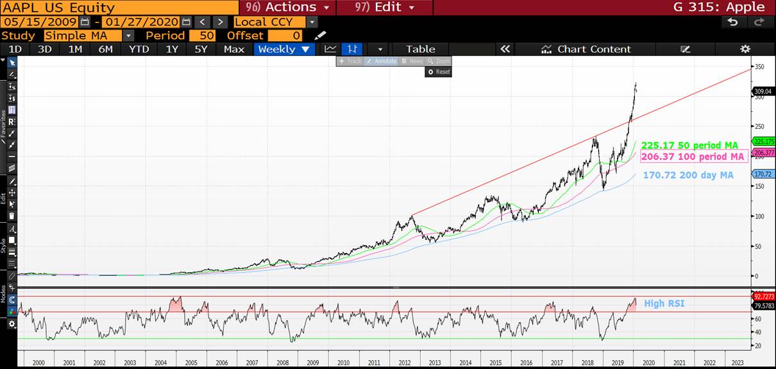This screenshot has height=369, width=776.
Task: Toggle the Track mode
Action: pos(350,61)
